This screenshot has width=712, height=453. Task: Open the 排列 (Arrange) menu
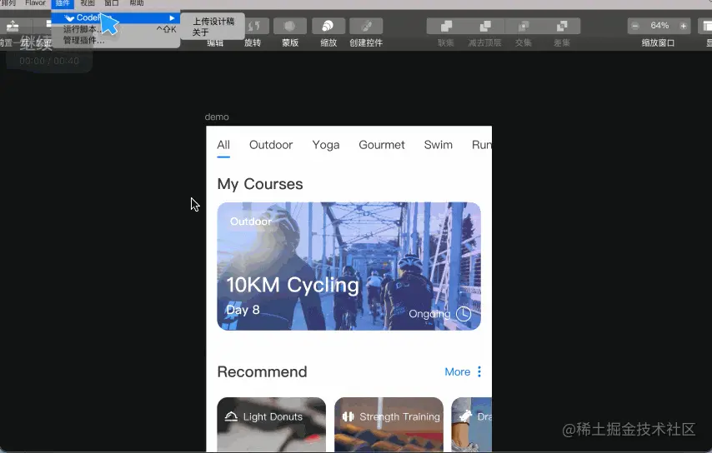(x=8, y=3)
